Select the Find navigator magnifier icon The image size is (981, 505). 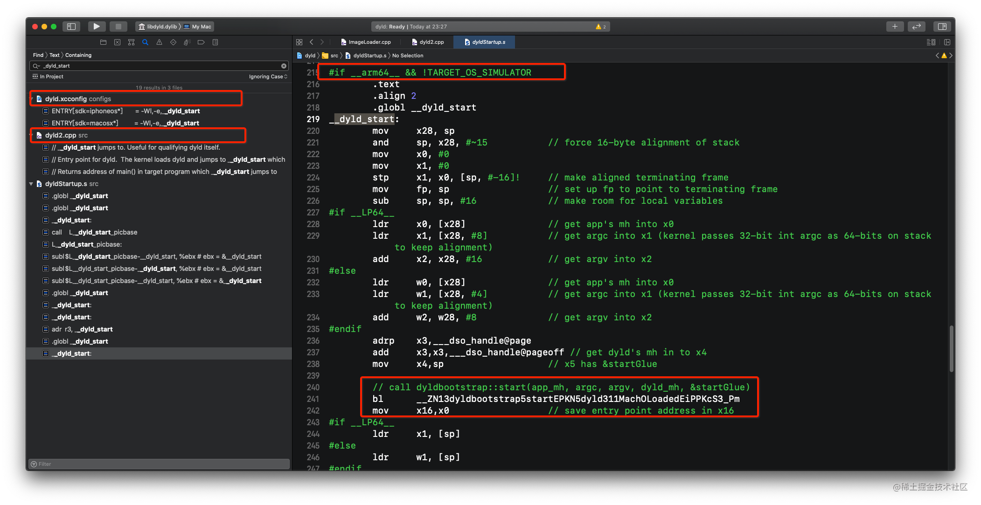[x=146, y=42]
